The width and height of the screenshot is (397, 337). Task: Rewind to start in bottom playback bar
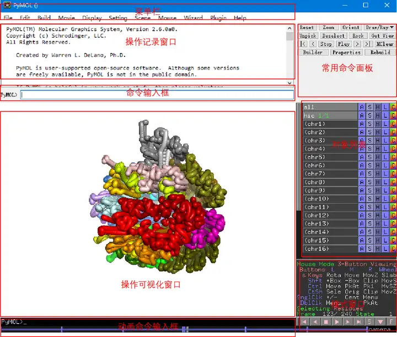coord(304,322)
